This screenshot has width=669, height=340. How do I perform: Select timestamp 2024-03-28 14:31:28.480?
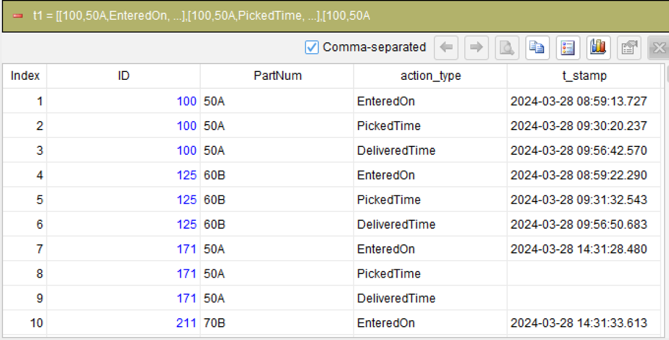coord(578,249)
